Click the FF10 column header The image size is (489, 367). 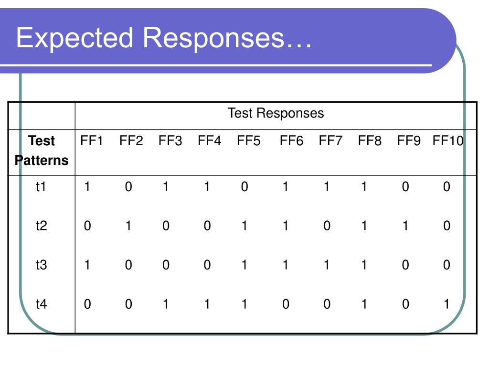point(448,141)
